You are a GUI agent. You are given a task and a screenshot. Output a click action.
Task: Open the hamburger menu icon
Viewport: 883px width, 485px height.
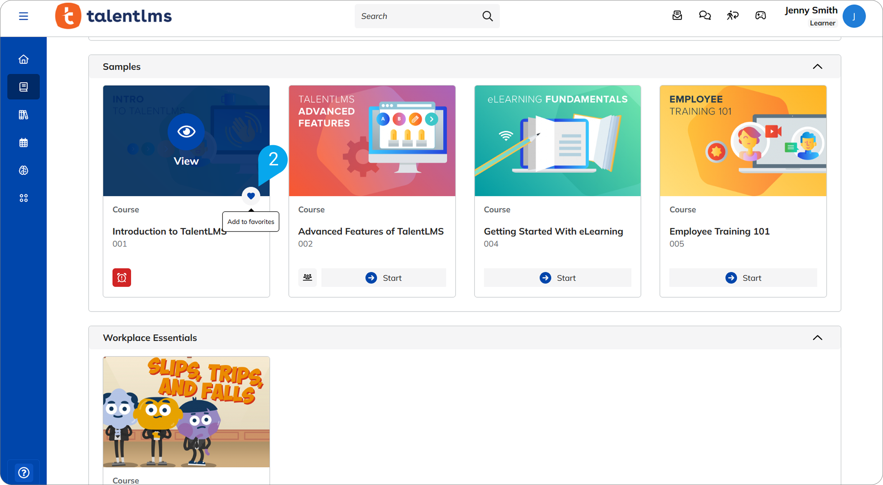(x=23, y=16)
